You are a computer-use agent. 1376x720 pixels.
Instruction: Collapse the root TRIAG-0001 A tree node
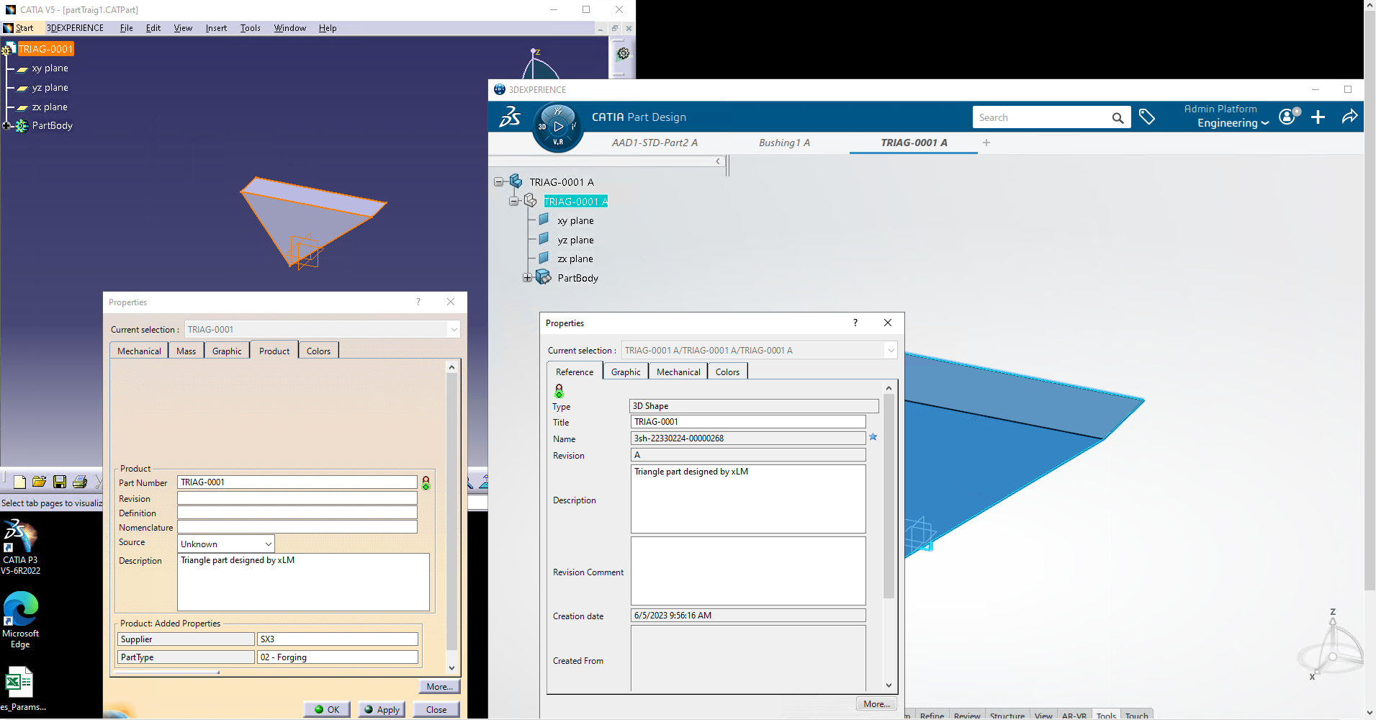coord(498,181)
